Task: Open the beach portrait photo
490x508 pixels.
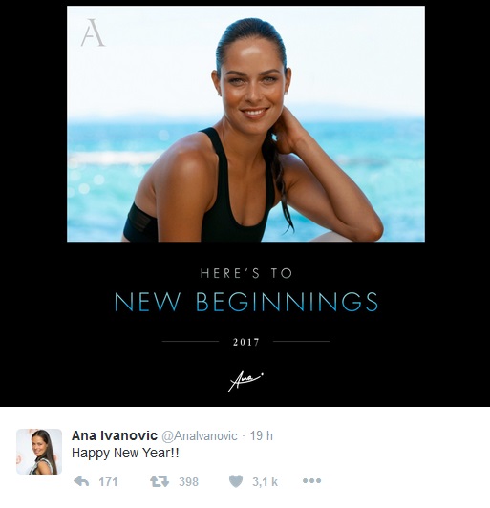Action: (245, 124)
